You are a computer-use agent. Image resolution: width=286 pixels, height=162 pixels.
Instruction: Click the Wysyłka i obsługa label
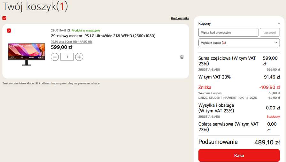click(216, 108)
